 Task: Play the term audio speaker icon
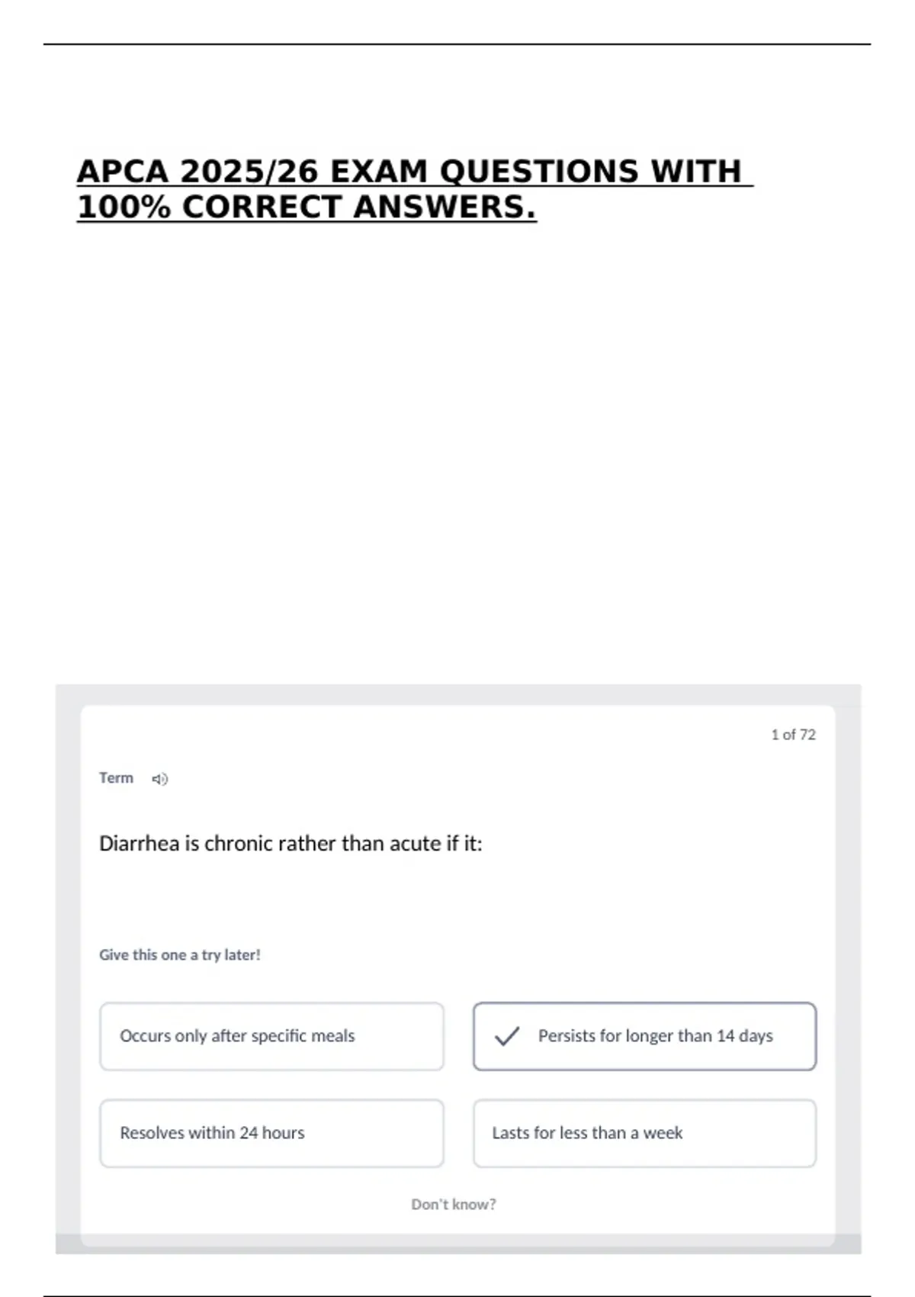159,779
